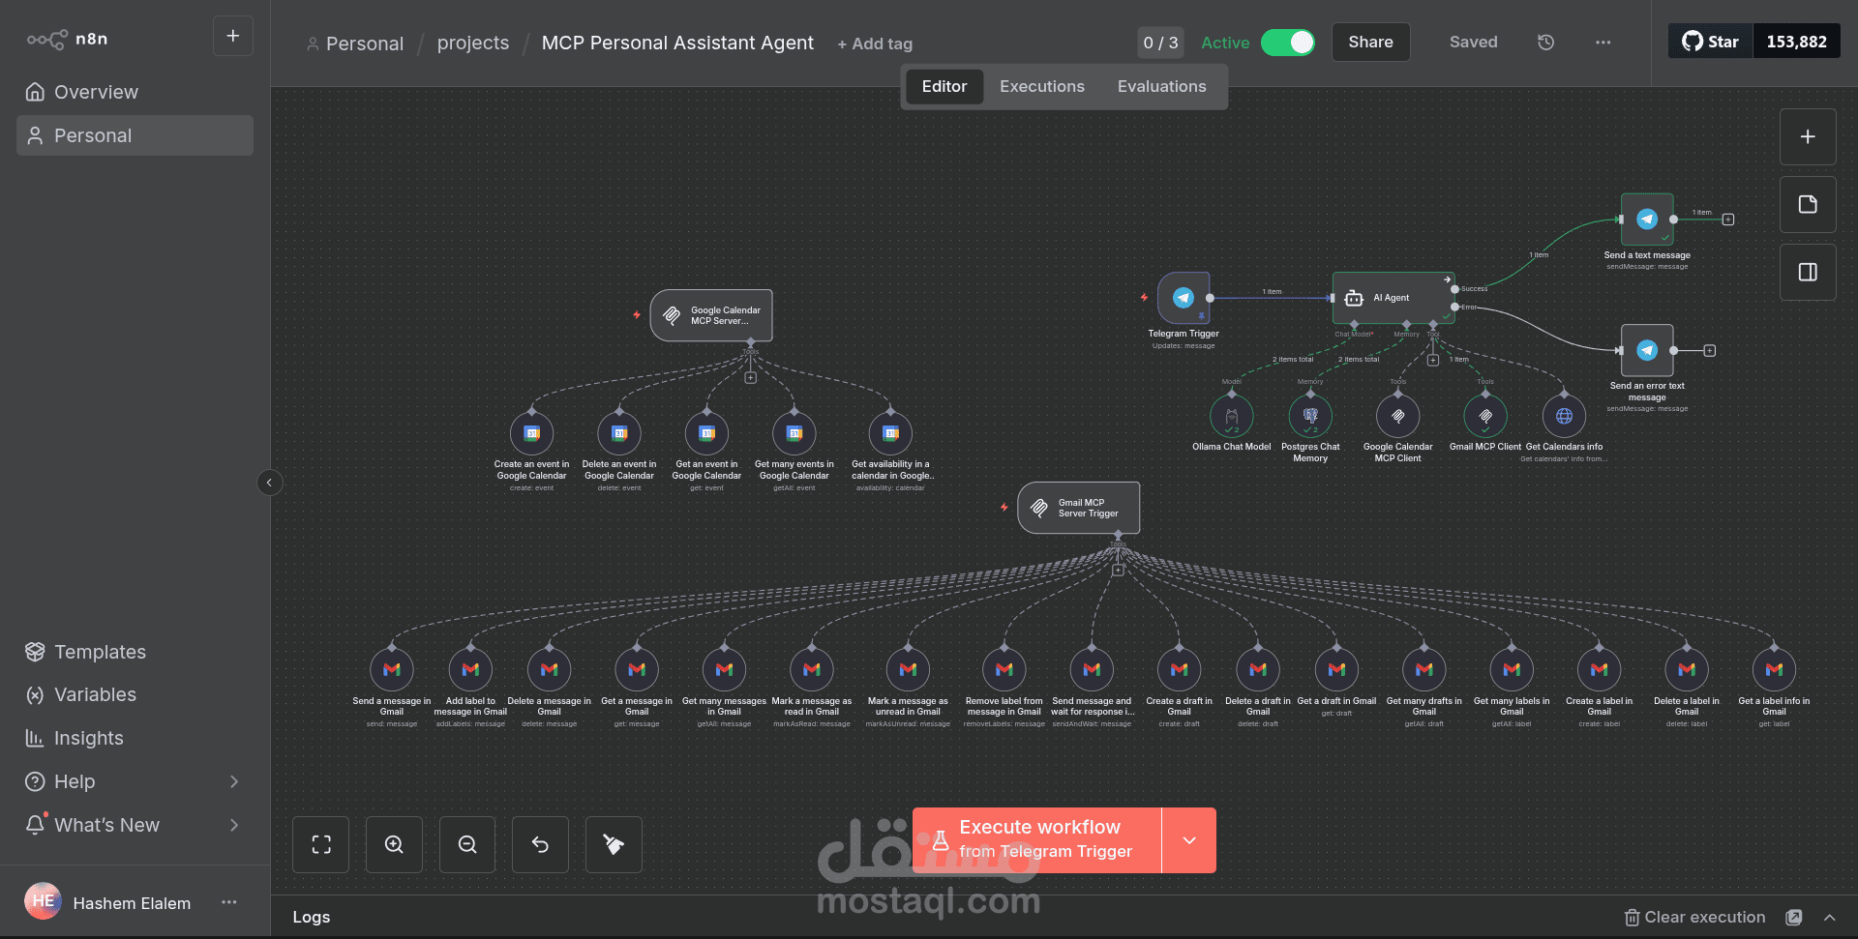1858x939 pixels.
Task: Click the n8n logo
Action: [x=67, y=39]
